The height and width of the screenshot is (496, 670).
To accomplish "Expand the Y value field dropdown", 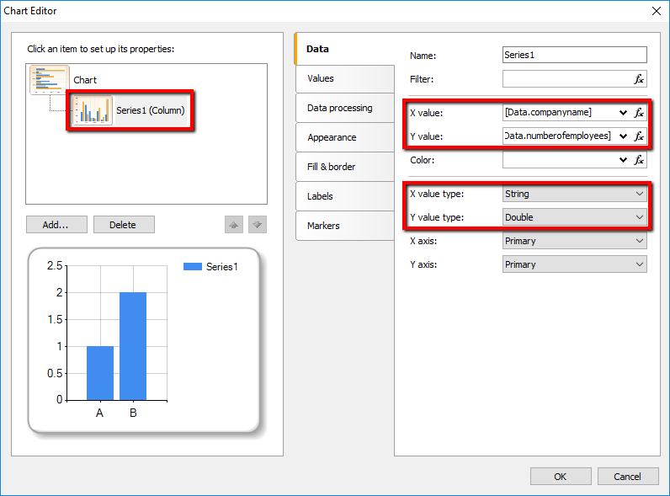I will point(623,136).
